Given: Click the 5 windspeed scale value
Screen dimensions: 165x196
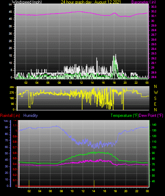Looking at the screenshot, I should point(11,70).
